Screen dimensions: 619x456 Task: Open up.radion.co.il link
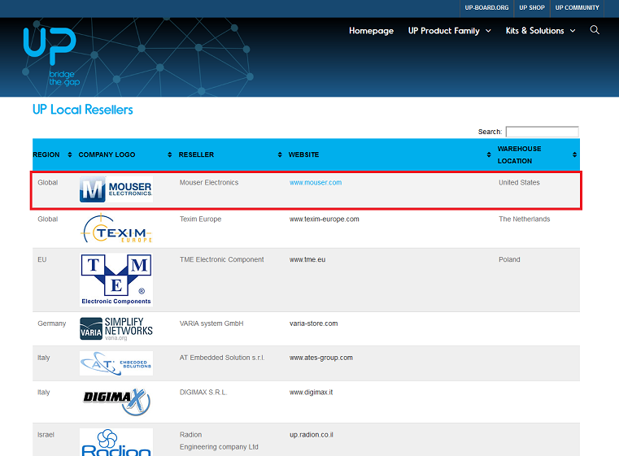pyautogui.click(x=311, y=435)
